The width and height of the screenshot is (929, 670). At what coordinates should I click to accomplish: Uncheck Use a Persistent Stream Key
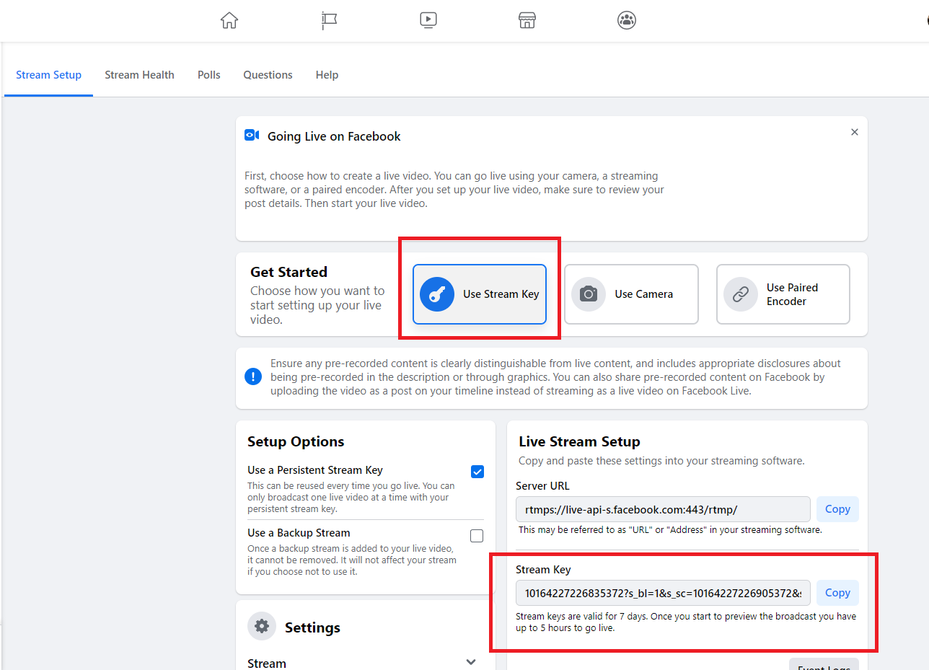477,472
